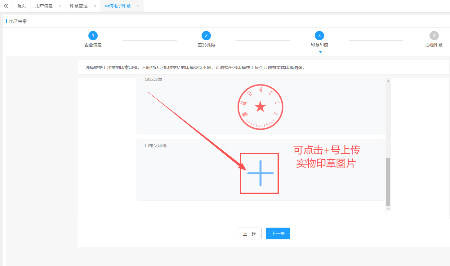Switch to the 印章管理 tab
Viewport: 450px width, 266px height.
[x=79, y=6]
